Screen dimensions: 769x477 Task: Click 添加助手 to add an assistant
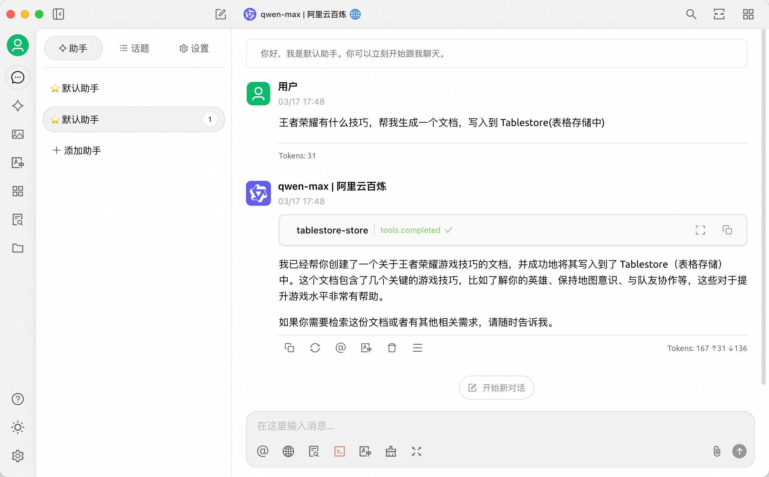[x=77, y=151]
